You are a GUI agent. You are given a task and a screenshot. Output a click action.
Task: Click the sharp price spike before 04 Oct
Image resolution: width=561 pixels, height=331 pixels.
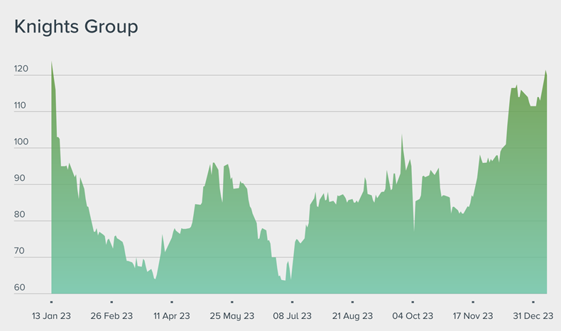(x=402, y=136)
